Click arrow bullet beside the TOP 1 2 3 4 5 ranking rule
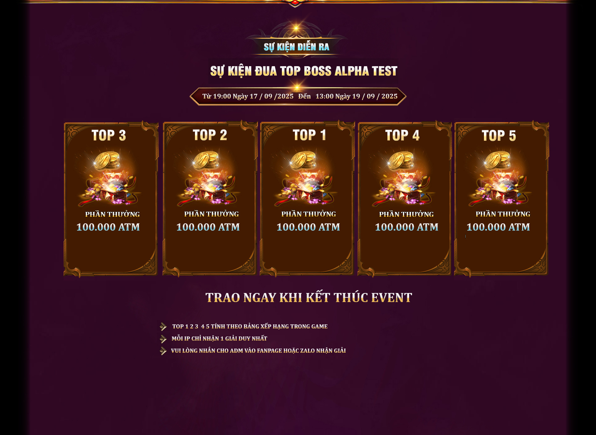The width and height of the screenshot is (596, 435). 163,327
